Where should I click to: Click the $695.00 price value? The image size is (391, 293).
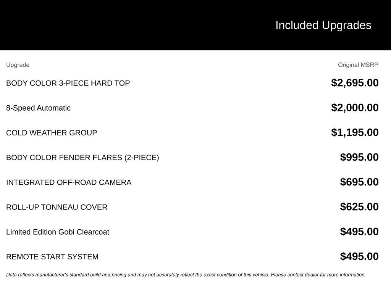359,182
